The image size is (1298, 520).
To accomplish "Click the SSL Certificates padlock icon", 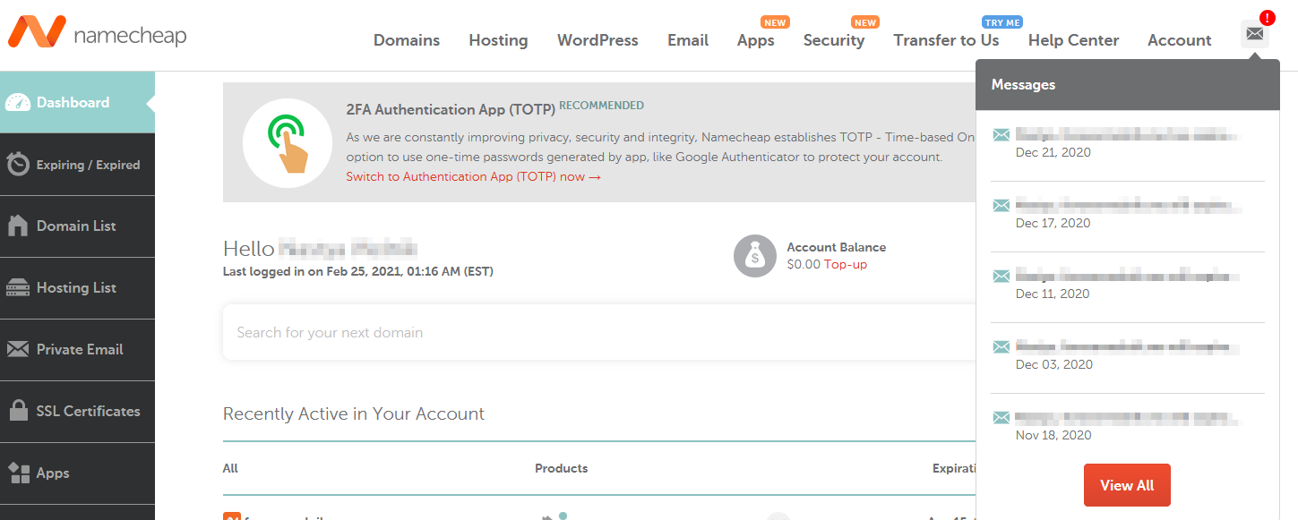I will (18, 411).
